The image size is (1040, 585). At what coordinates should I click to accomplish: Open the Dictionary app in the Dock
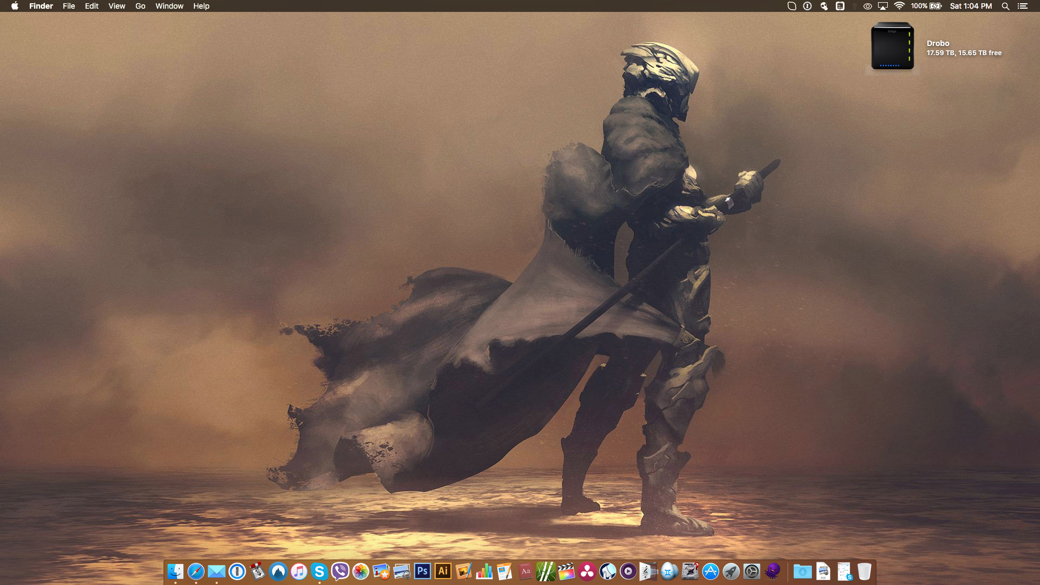click(525, 571)
